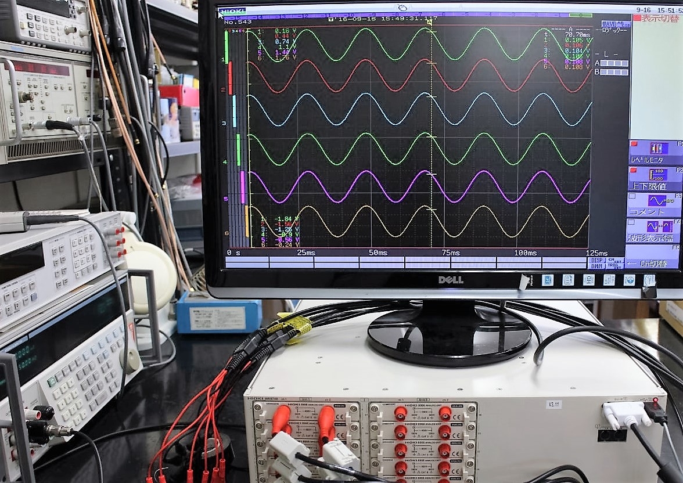Click the 25ms time axis label
683x483 pixels.
click(306, 253)
